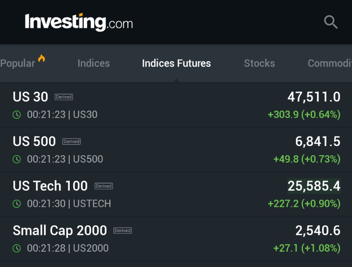Screen dimensions: 352x267
Task: Switch to the Popular tab
Action: pyautogui.click(x=18, y=64)
